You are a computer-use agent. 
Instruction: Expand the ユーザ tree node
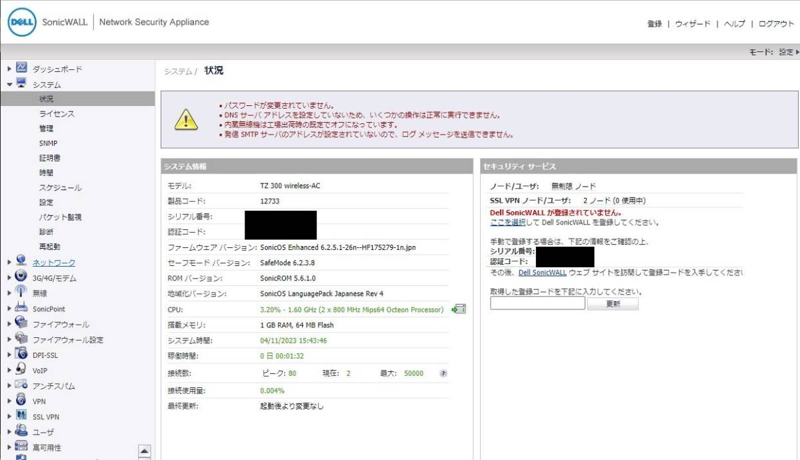pos(9,432)
